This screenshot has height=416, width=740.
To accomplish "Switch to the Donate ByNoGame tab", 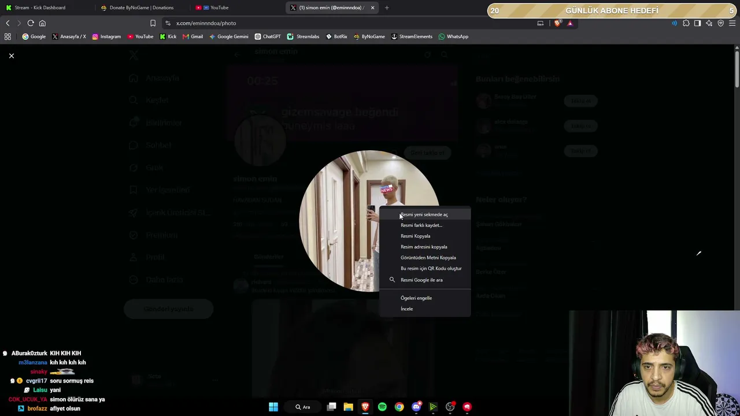I will 142,8.
